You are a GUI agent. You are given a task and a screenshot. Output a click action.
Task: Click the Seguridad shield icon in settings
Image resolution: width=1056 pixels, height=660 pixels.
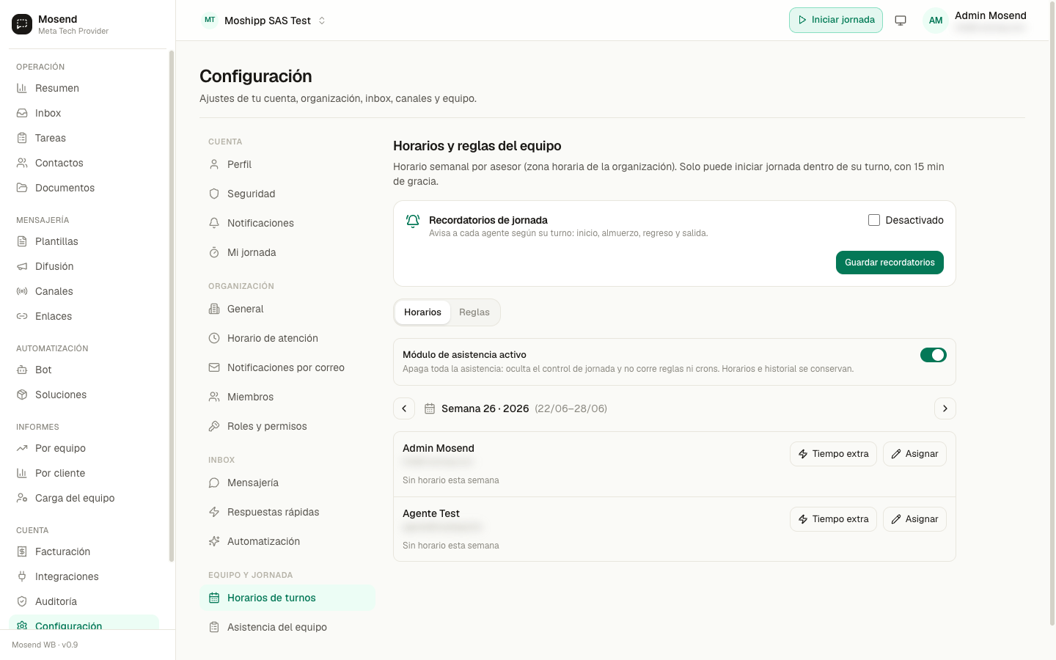pyautogui.click(x=214, y=194)
